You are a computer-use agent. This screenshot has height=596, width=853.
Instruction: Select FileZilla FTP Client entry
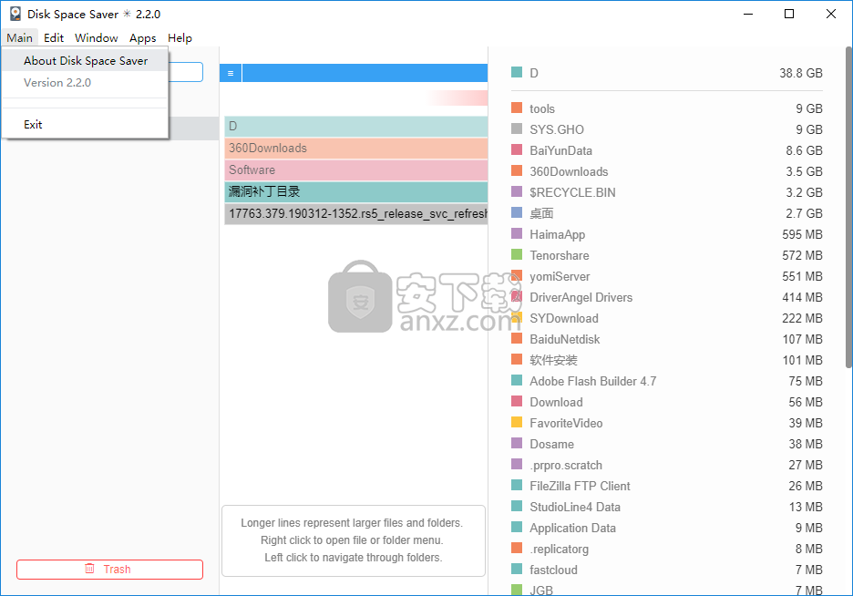[x=580, y=486]
